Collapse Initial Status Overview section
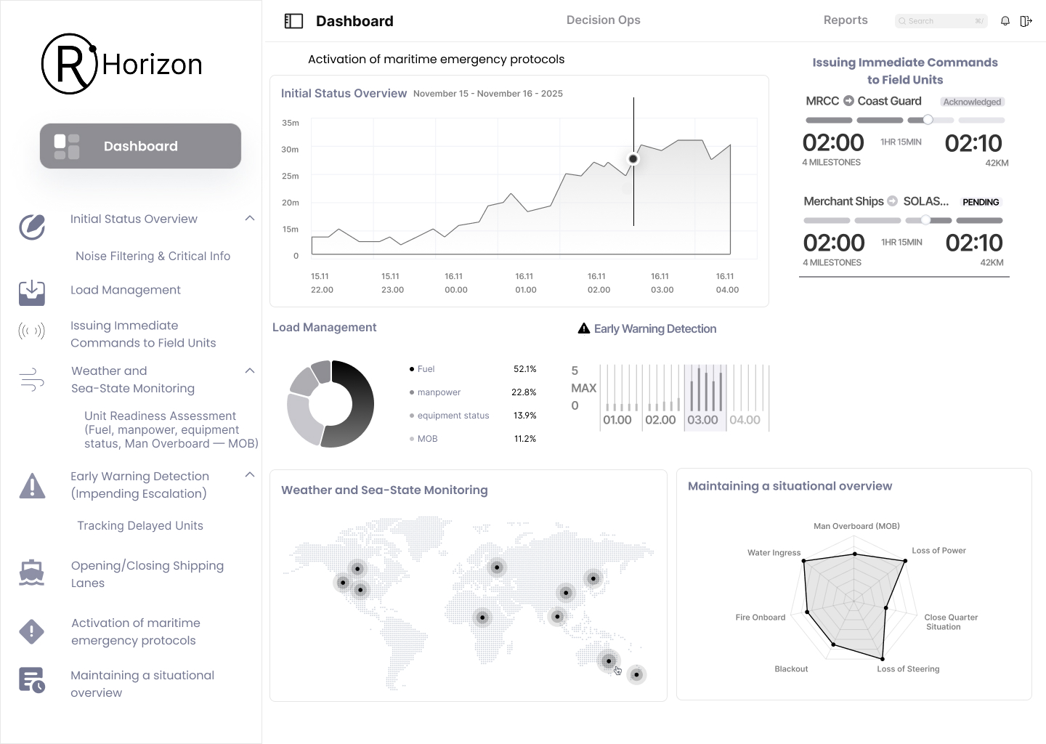The height and width of the screenshot is (744, 1046). tap(250, 219)
